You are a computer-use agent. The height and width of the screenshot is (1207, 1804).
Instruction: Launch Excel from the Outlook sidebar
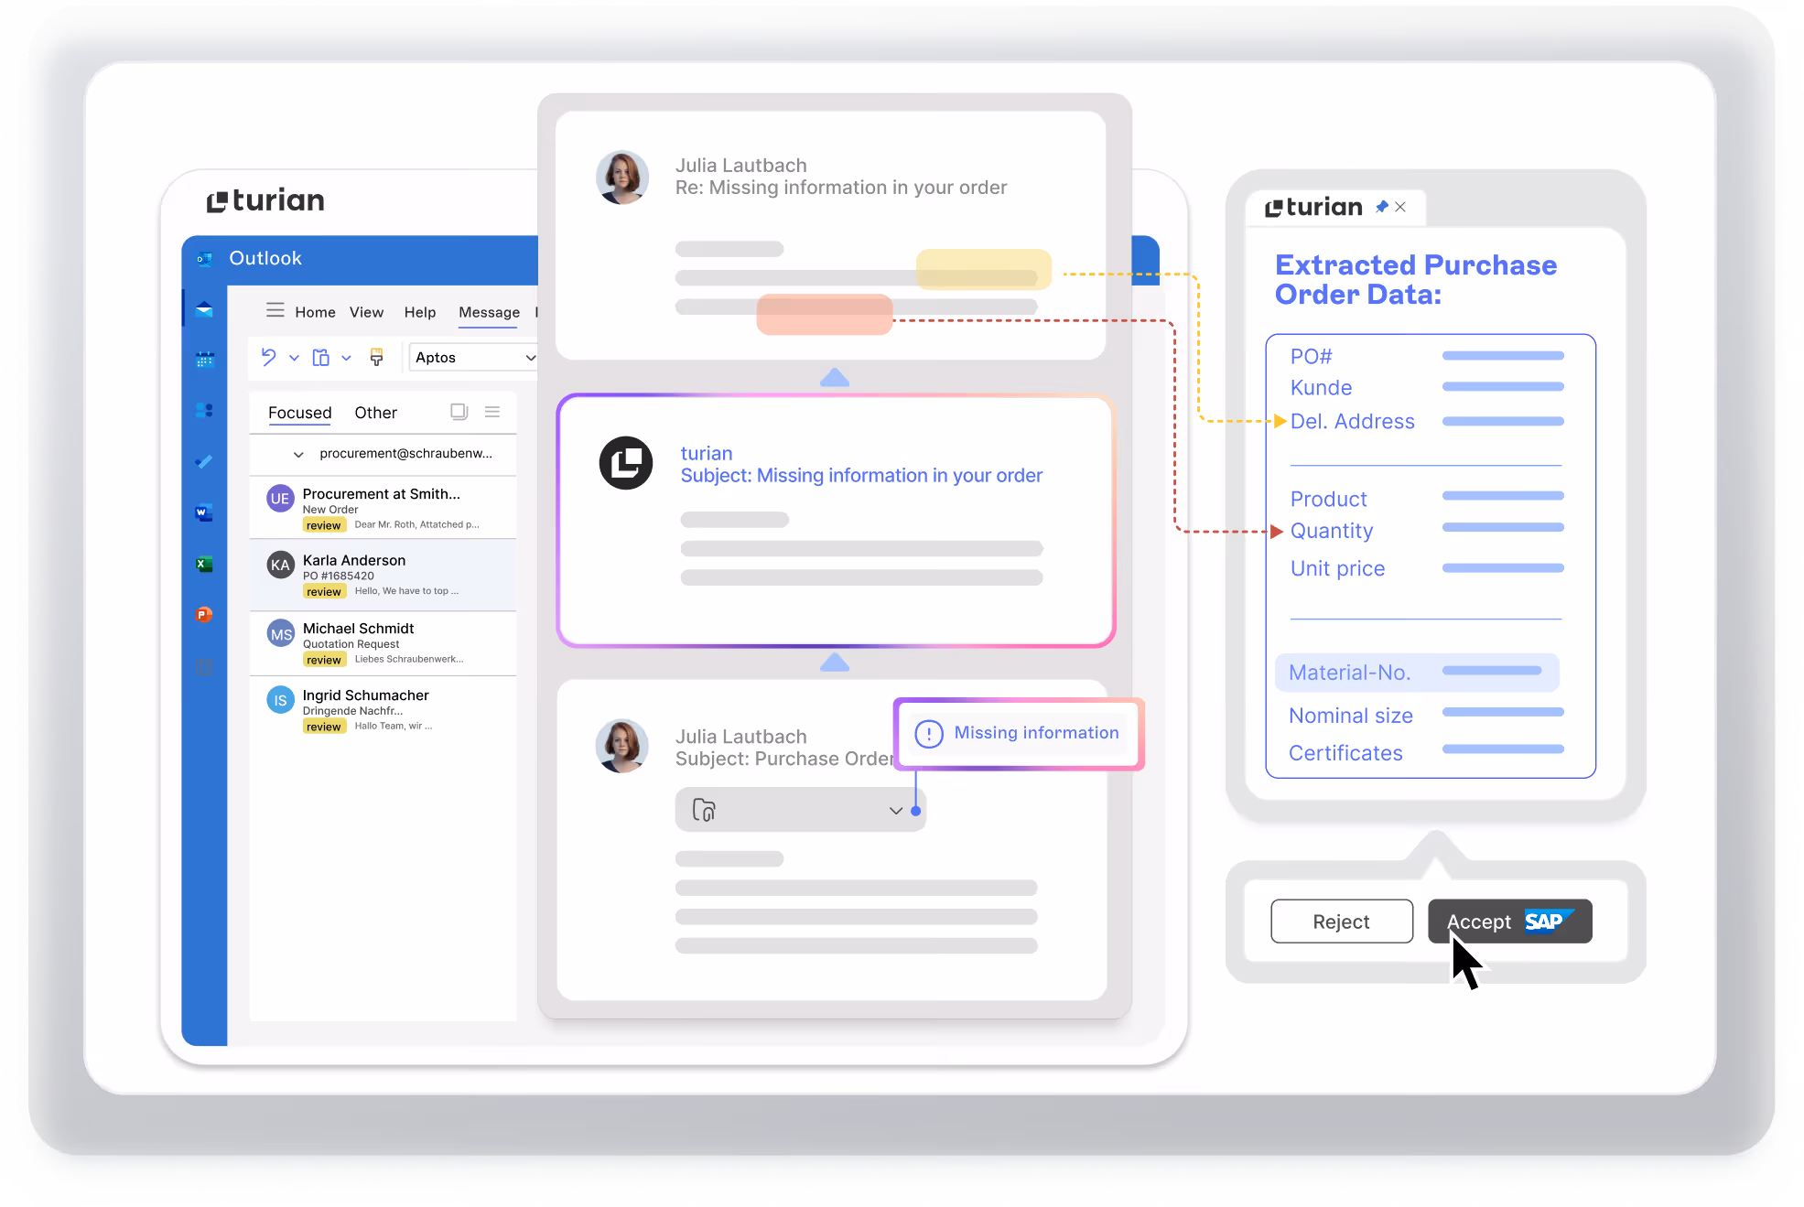point(204,564)
